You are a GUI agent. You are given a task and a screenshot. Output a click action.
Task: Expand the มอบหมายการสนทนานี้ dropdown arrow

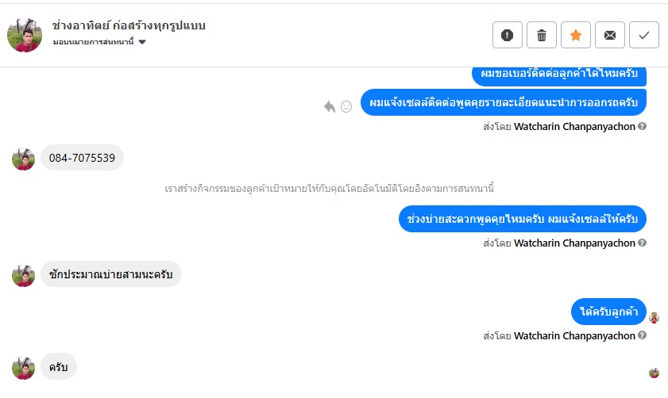tap(142, 42)
